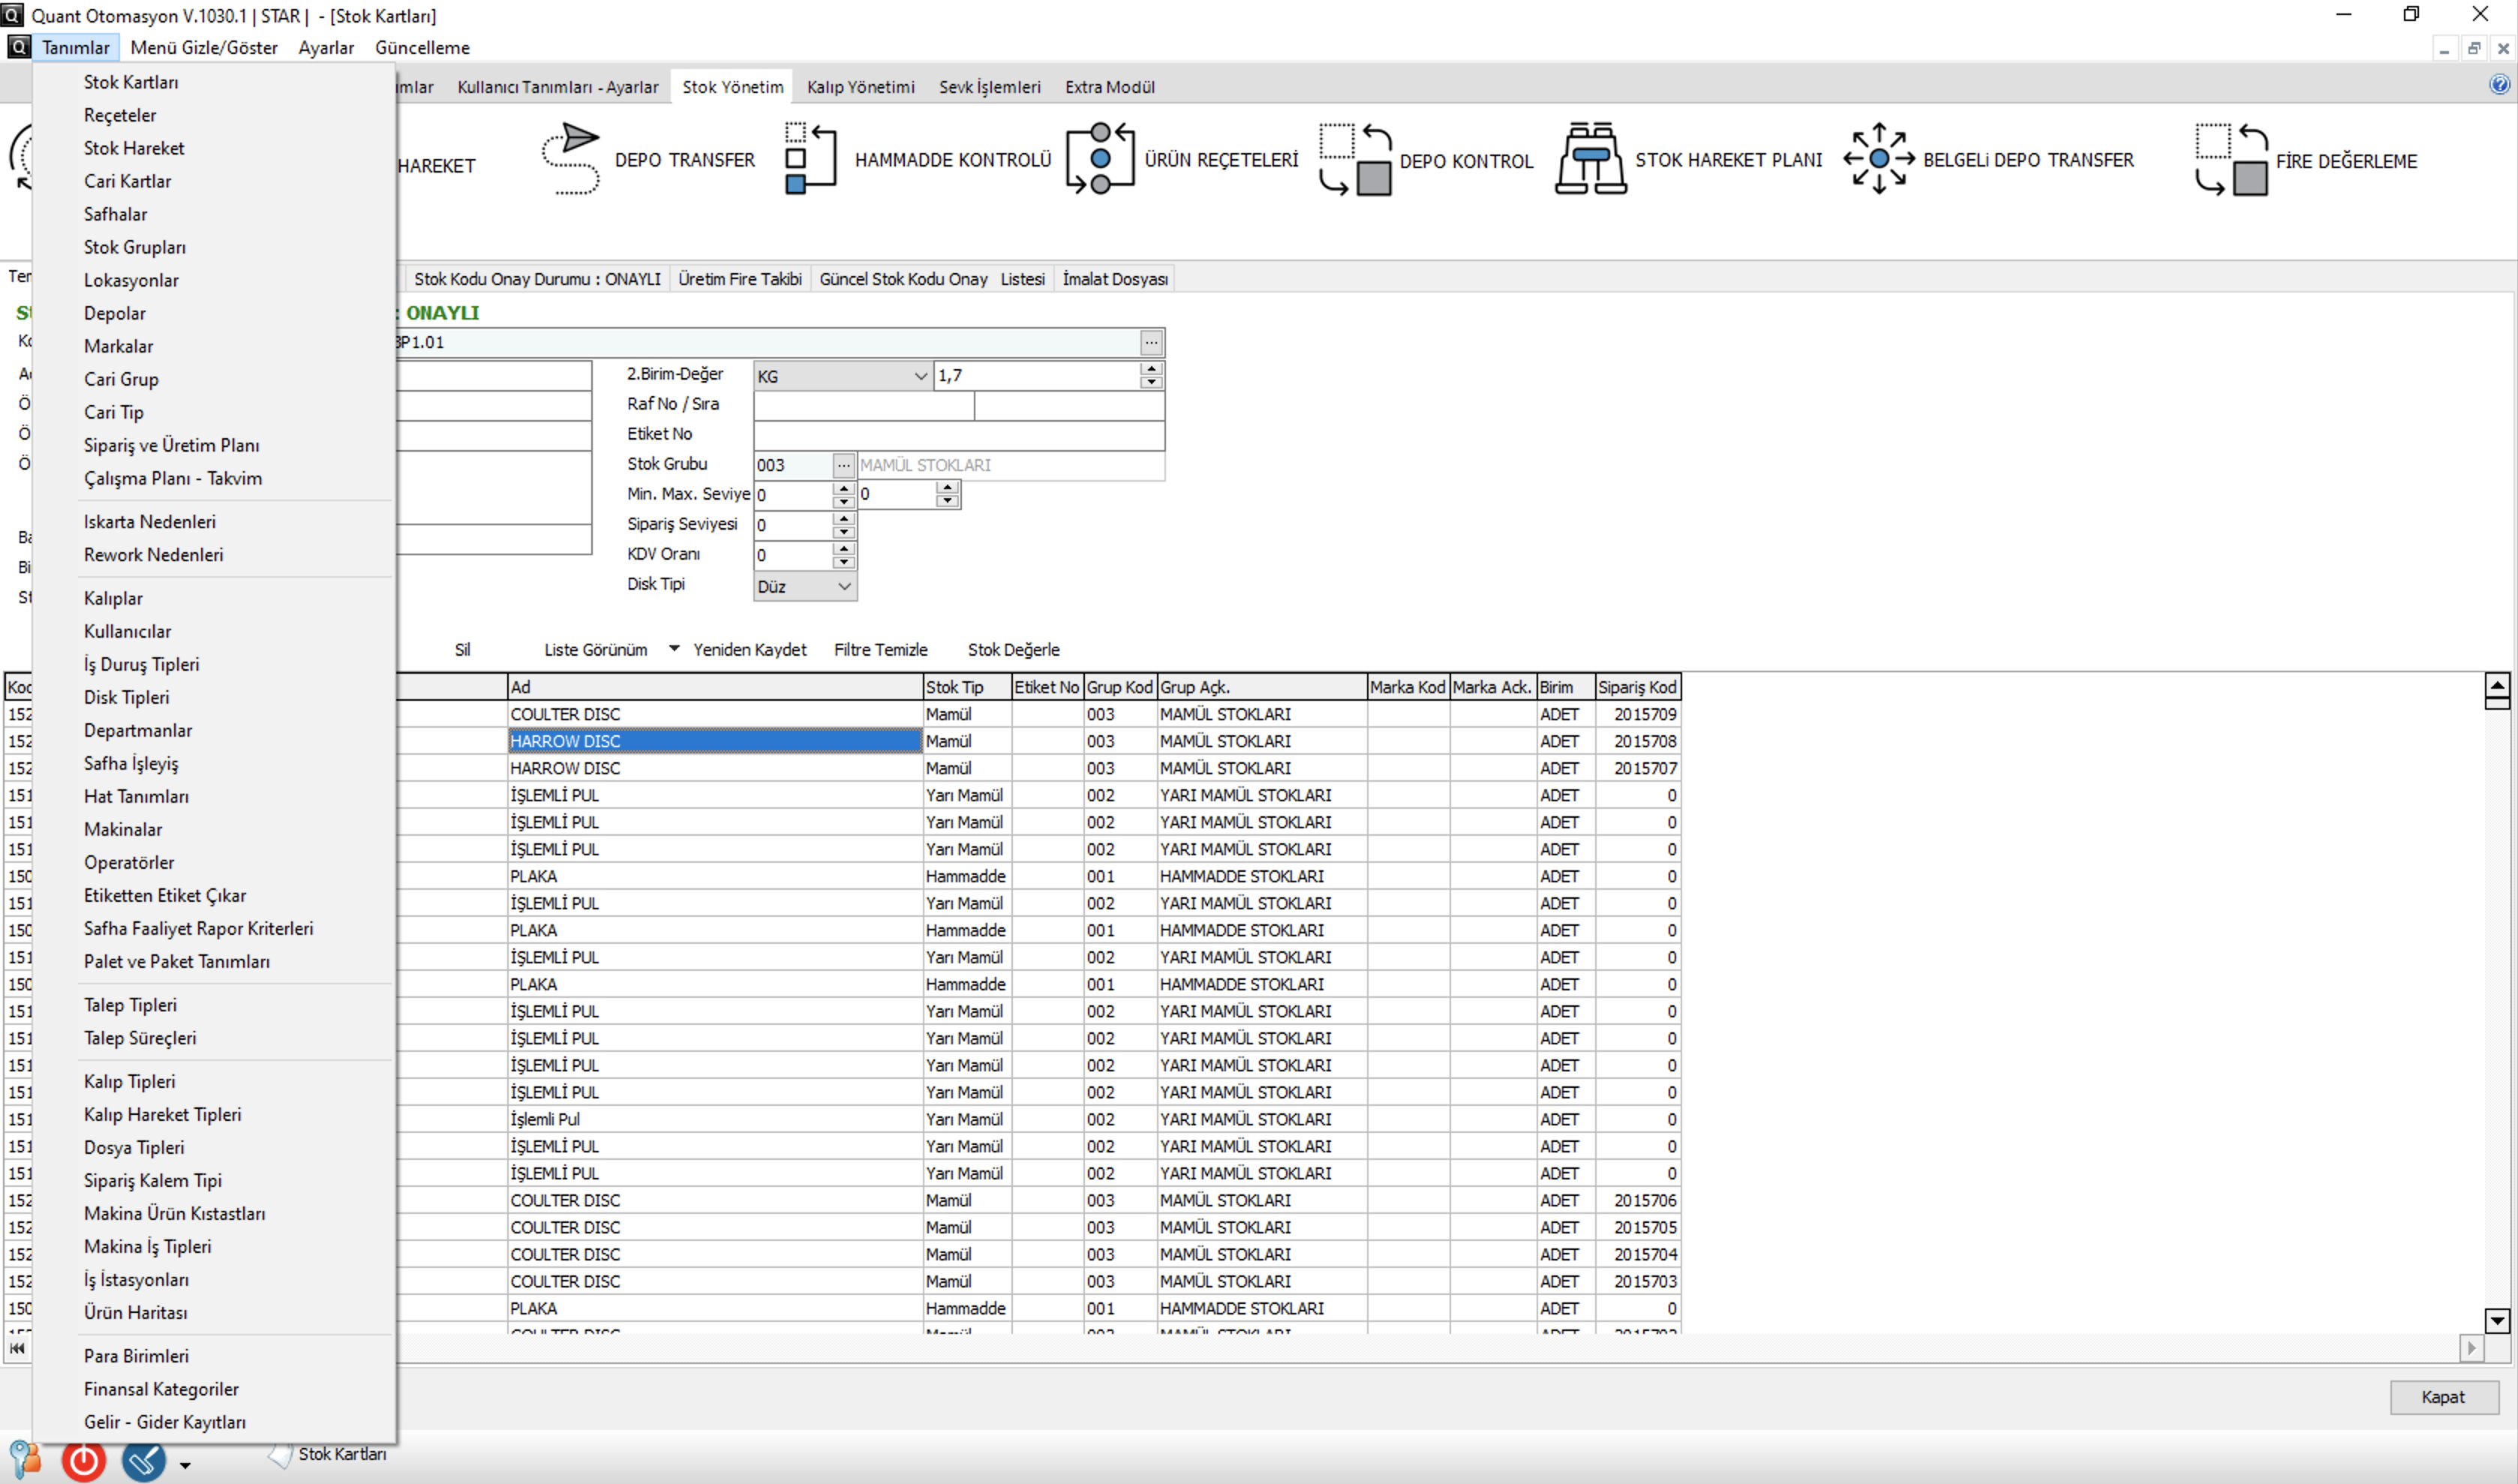2518x1484 pixels.
Task: Increase the KDV Oranı spinner value
Action: (843, 548)
